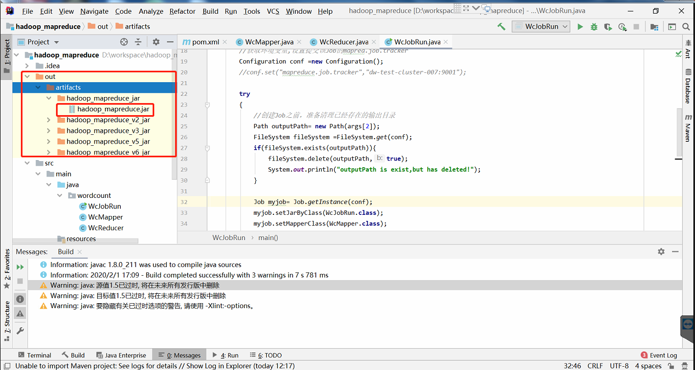The width and height of the screenshot is (695, 370).
Task: Open the Ant tool window
Action: (x=688, y=49)
